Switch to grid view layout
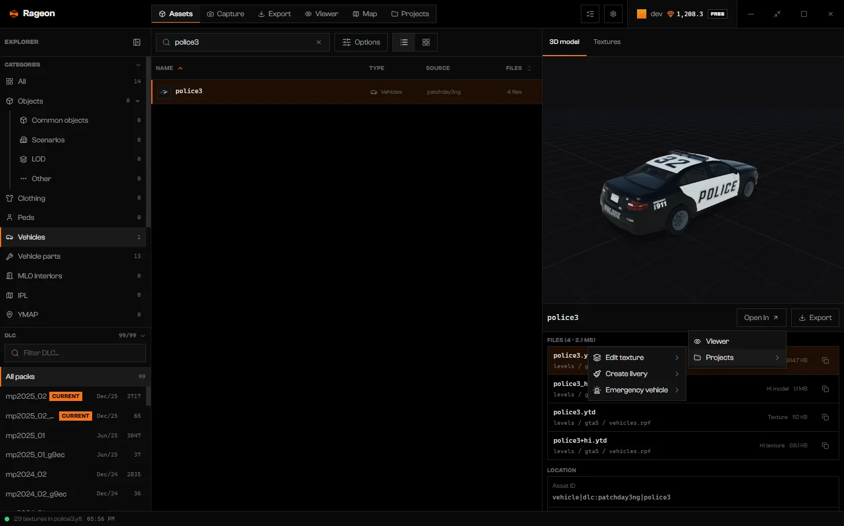844x526 pixels. pyautogui.click(x=426, y=42)
